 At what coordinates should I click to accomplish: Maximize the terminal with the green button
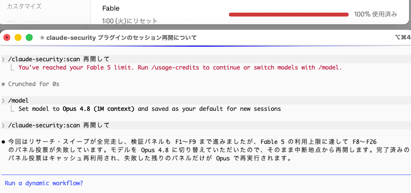(x=29, y=37)
